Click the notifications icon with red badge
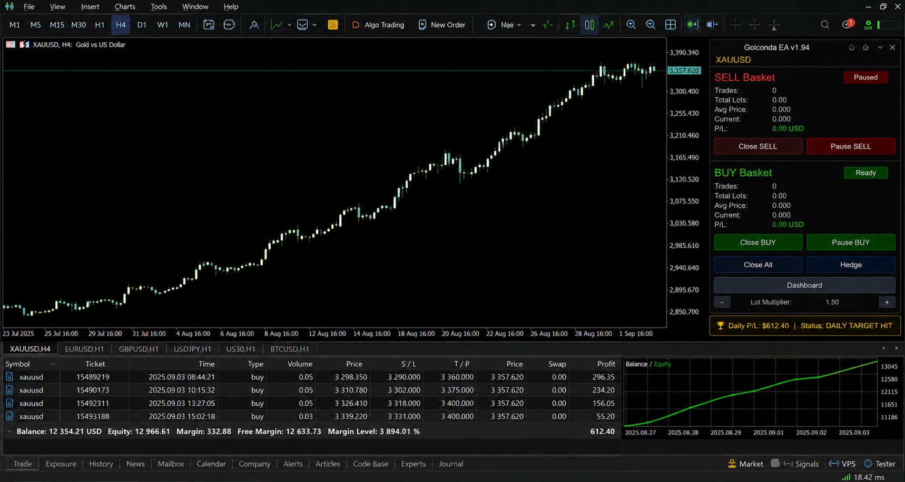Viewport: 905px width, 482px height. (x=847, y=25)
